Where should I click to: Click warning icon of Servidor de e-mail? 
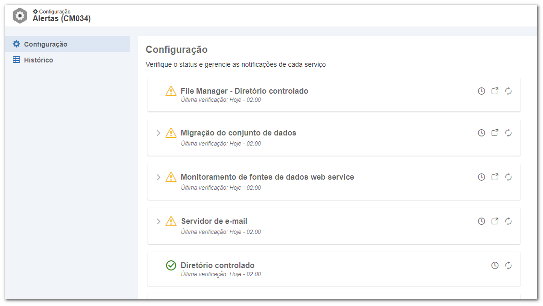coord(171,221)
